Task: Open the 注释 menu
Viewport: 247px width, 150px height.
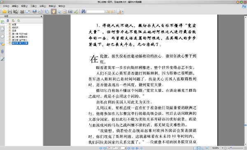Action: click(x=42, y=6)
